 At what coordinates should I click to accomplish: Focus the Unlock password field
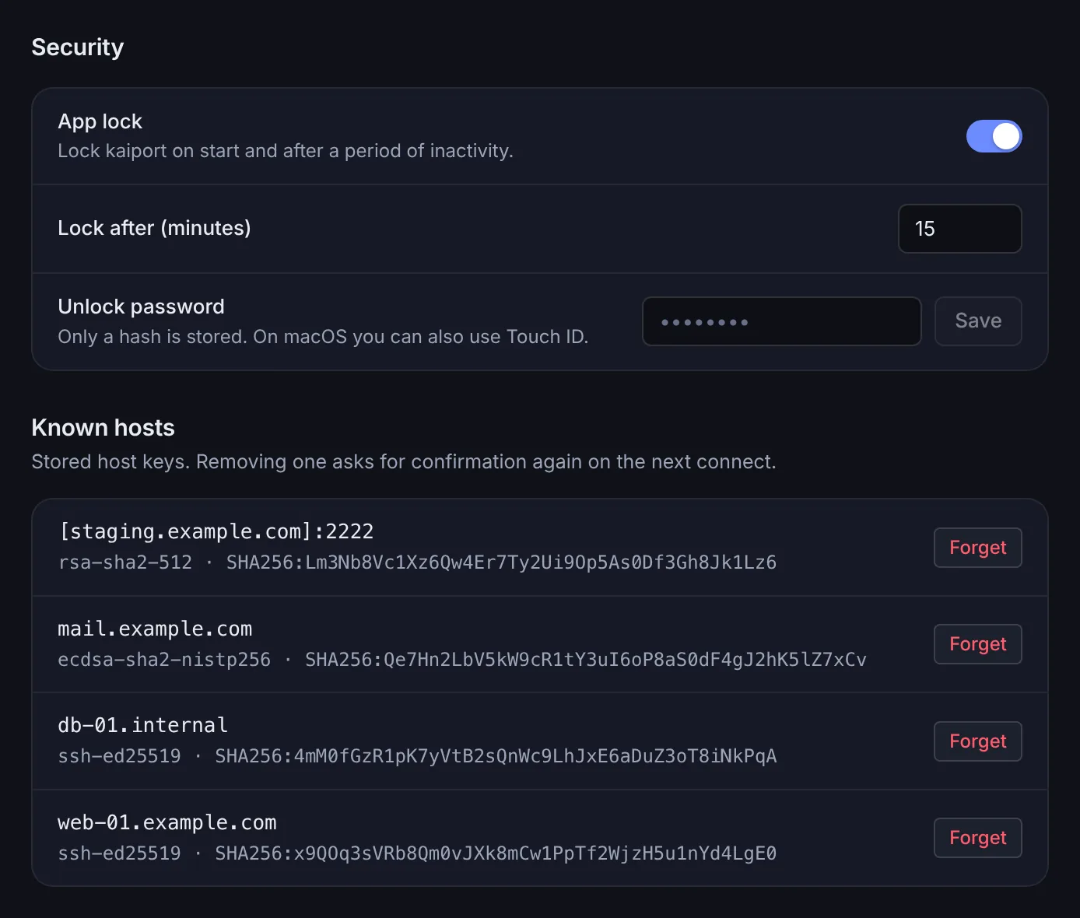point(781,321)
